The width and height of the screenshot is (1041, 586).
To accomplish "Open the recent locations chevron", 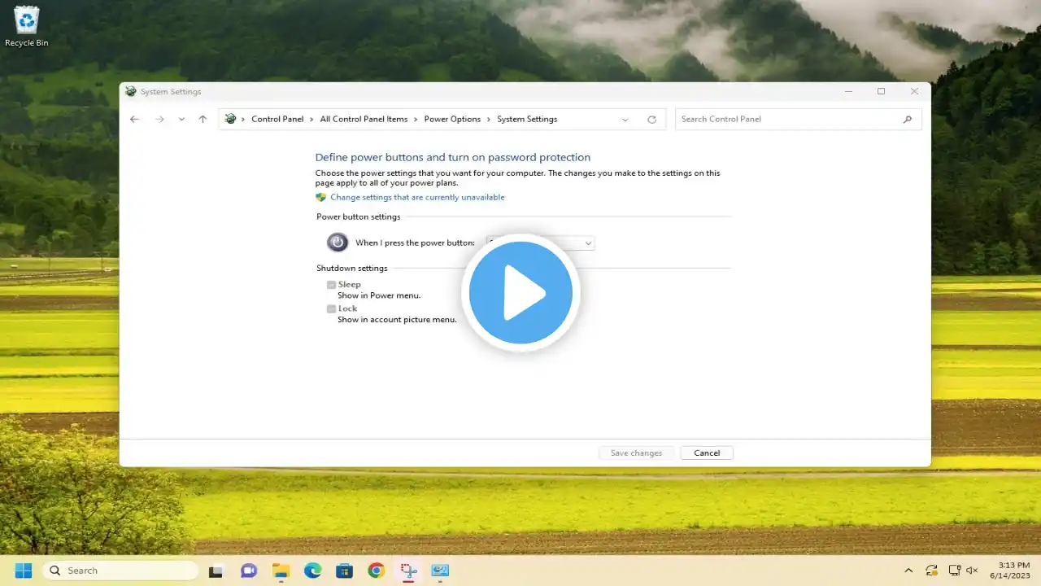I will [181, 120].
